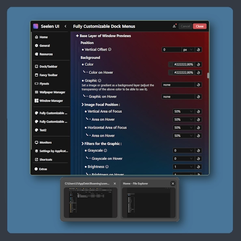Select the Test2 theme entry

[41, 130]
